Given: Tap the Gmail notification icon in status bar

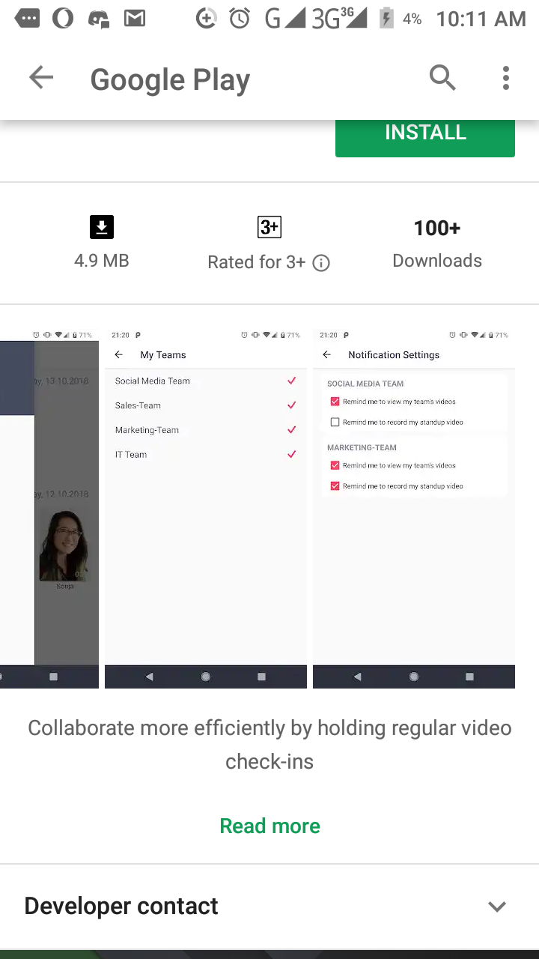Looking at the screenshot, I should [x=135, y=19].
